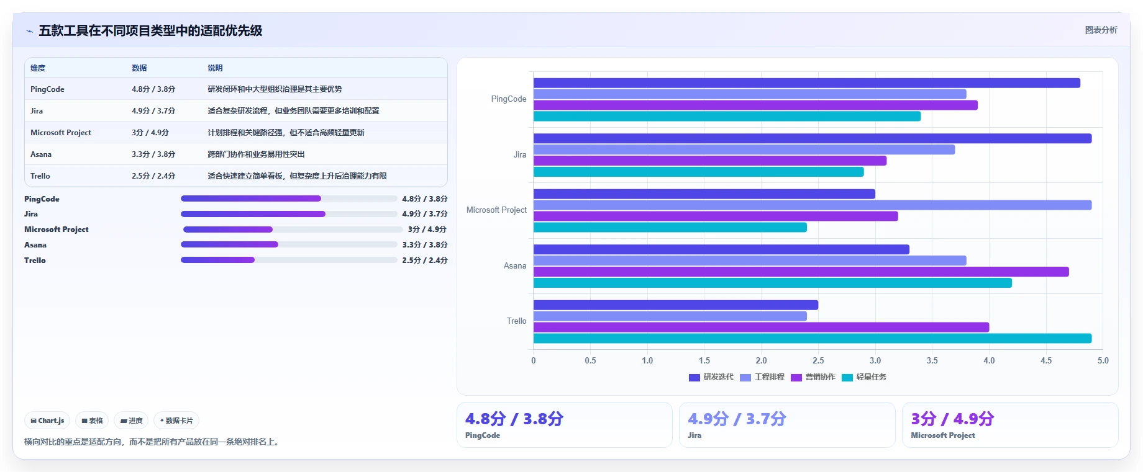Click Trello's indigo 研发迭代 chart bar

(676, 305)
